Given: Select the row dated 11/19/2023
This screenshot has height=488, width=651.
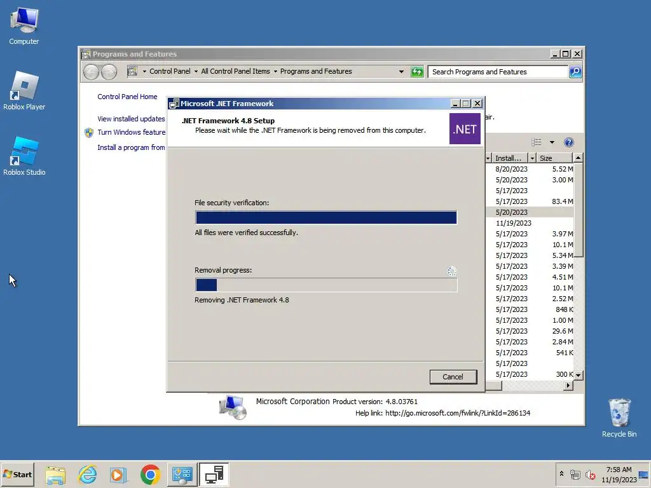Looking at the screenshot, I should point(530,223).
